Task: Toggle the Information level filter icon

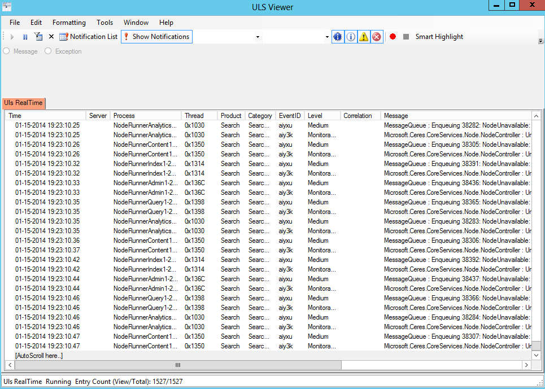Action: (x=351, y=37)
